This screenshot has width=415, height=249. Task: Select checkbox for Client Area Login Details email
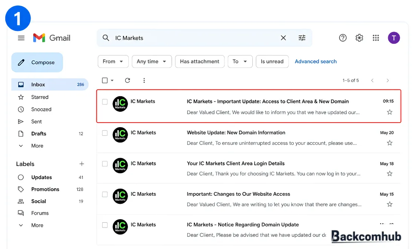click(105, 164)
